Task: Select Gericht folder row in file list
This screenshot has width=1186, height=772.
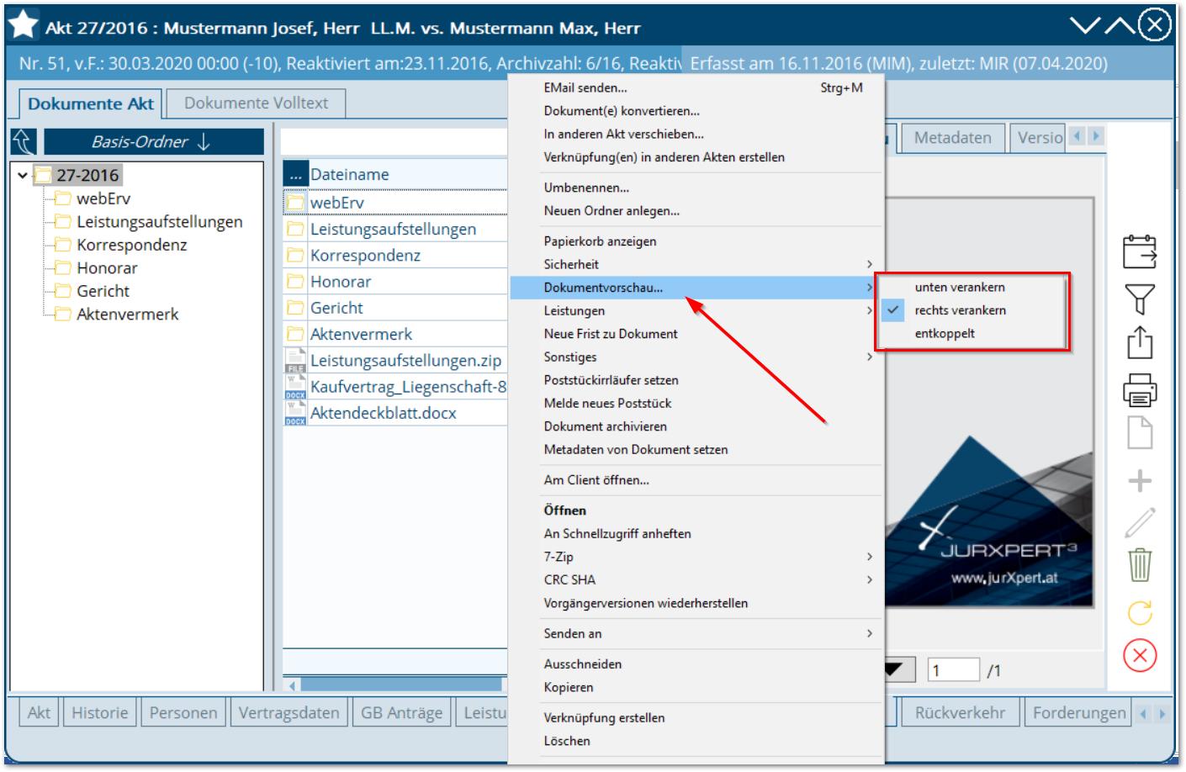Action: click(x=395, y=308)
